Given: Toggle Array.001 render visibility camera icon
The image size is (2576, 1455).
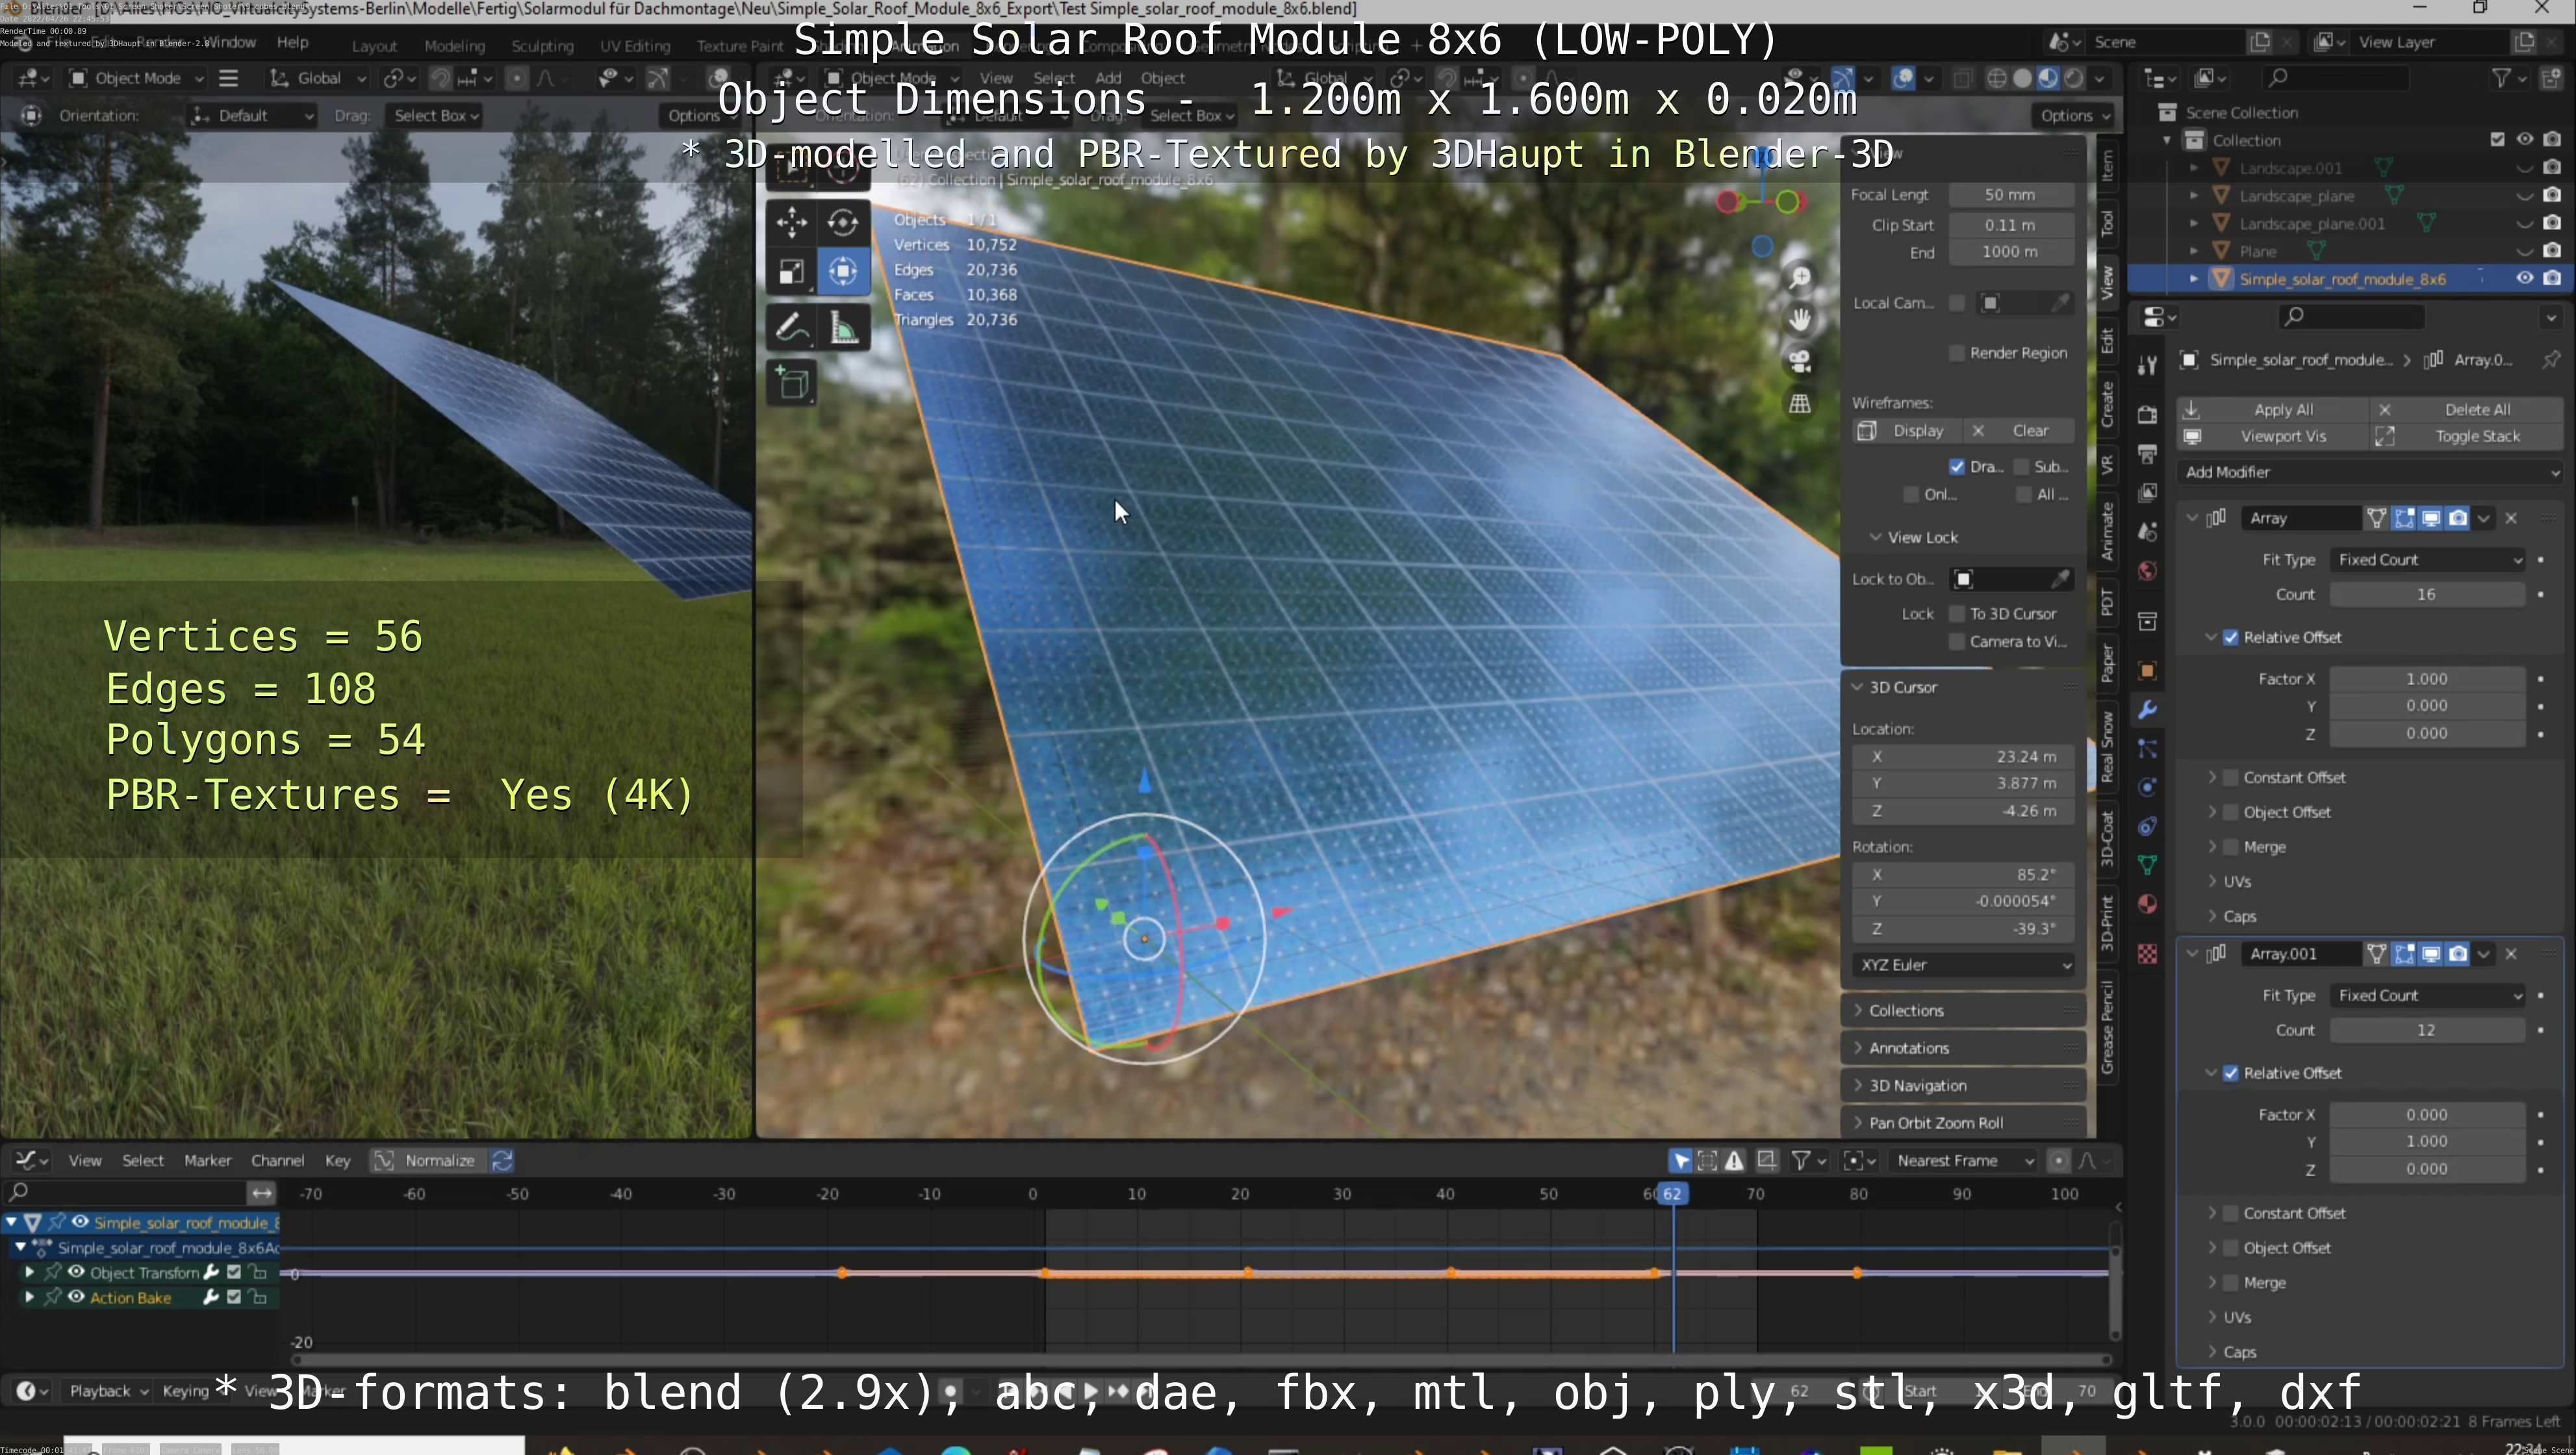Looking at the screenshot, I should pyautogui.click(x=2458, y=954).
